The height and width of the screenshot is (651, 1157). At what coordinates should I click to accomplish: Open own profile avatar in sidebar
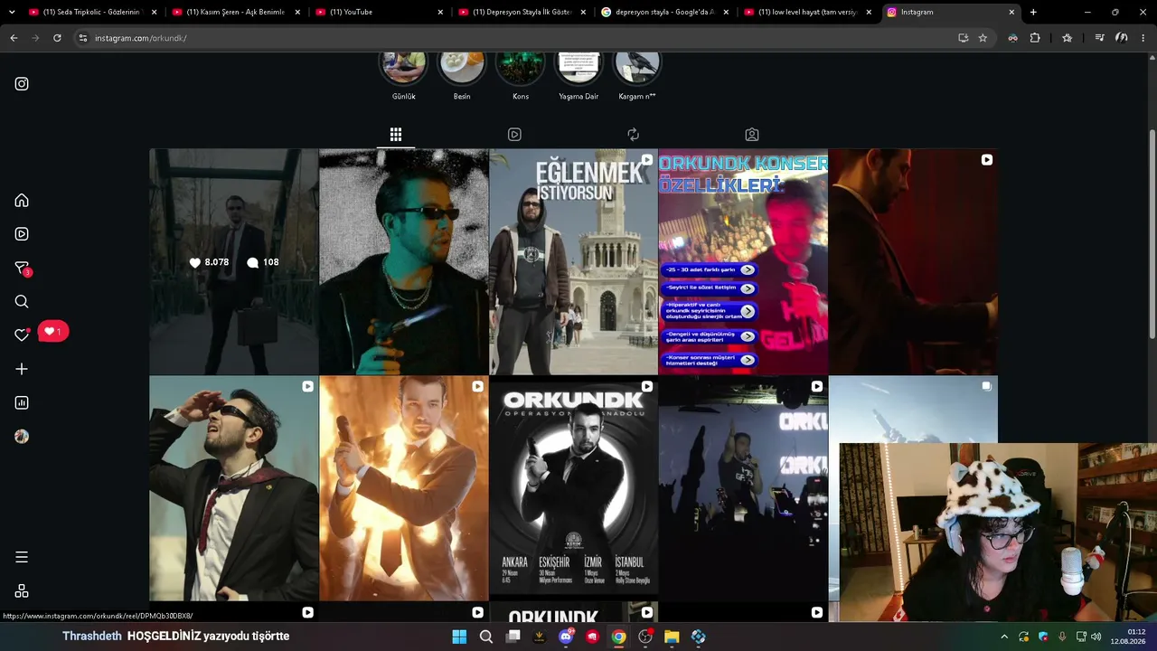coord(22,437)
